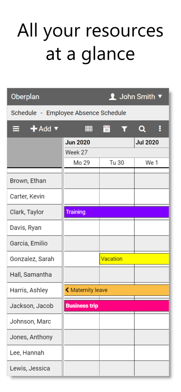Switch to the grid view icon
This screenshot has height=392, width=181.
(x=89, y=129)
